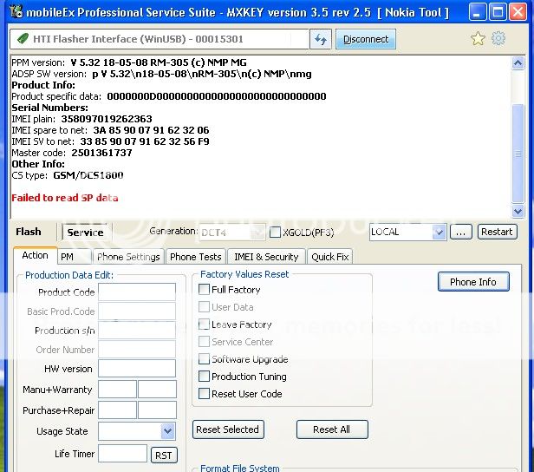Open settings via the gear icon
This screenshot has height=472, width=534.
click(x=498, y=38)
